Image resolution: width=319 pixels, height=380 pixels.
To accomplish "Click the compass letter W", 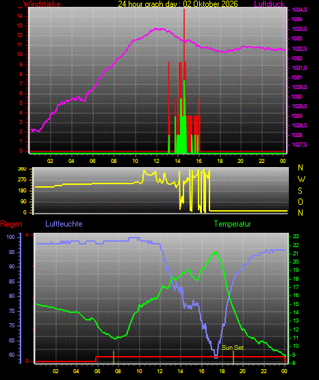I will click(x=301, y=179).
